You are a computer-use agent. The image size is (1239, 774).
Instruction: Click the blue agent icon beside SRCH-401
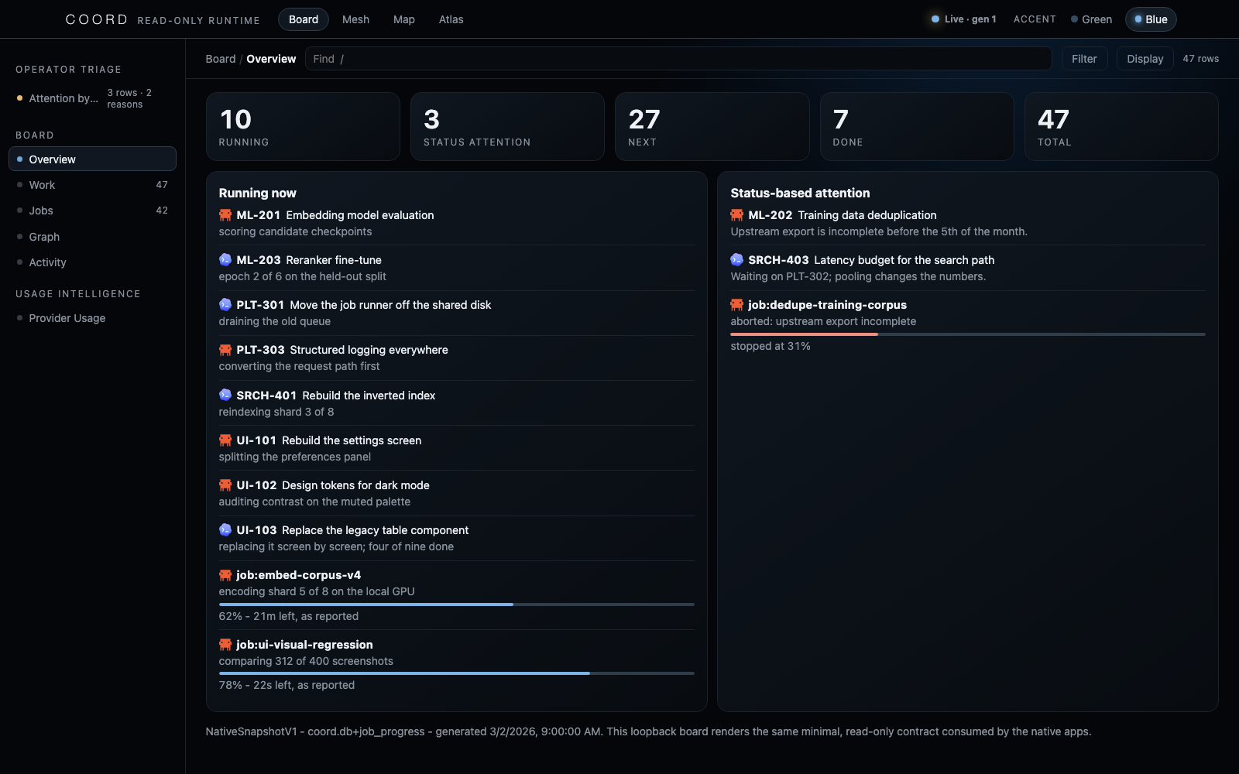pos(225,395)
